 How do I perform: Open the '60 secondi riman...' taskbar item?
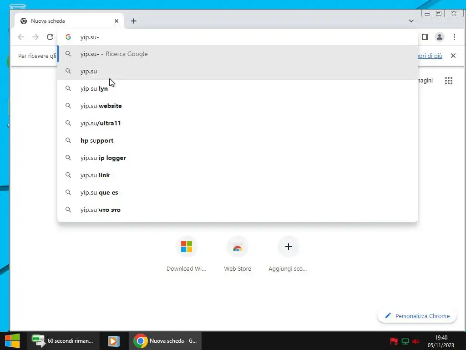pos(63,341)
